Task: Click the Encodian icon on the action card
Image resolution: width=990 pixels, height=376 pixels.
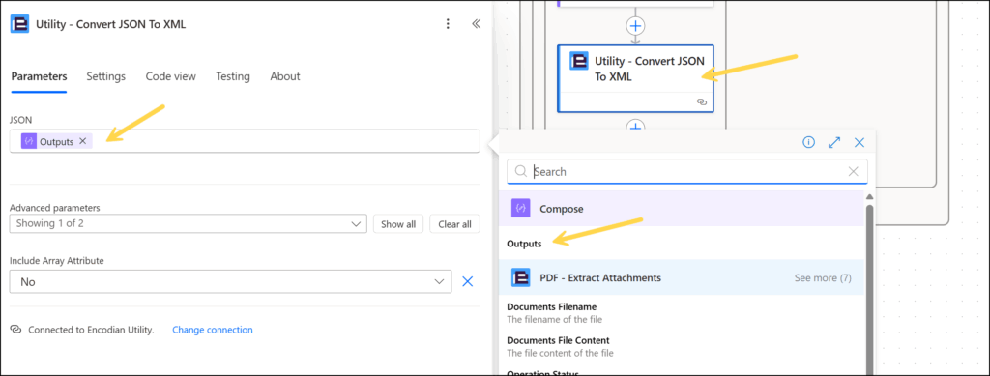Action: (x=578, y=61)
